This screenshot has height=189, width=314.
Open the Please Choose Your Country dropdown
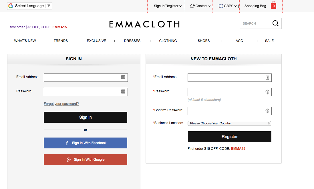click(x=229, y=123)
